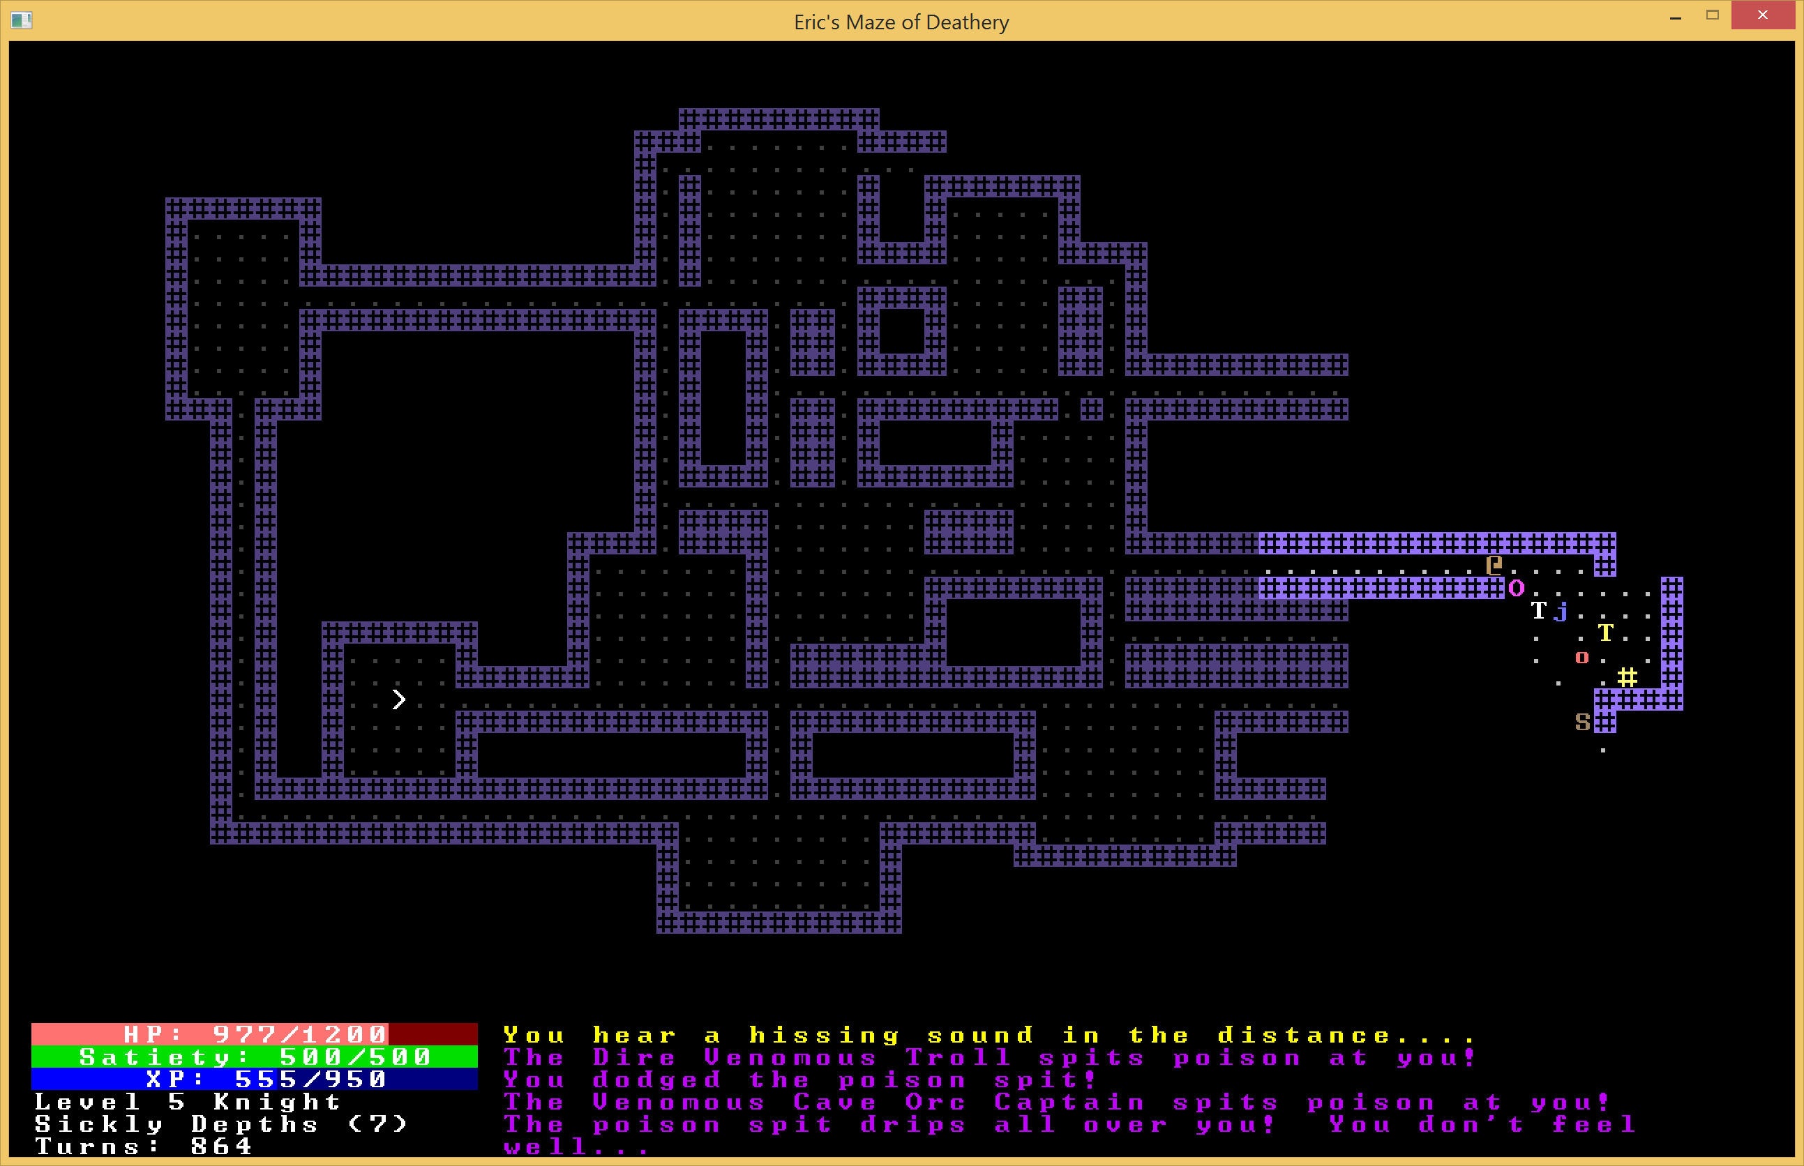Select the white T troll glyph
1804x1166 pixels.
tap(1538, 610)
